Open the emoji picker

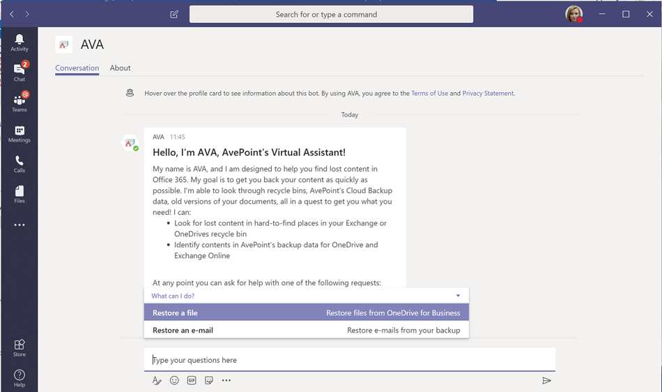click(174, 380)
